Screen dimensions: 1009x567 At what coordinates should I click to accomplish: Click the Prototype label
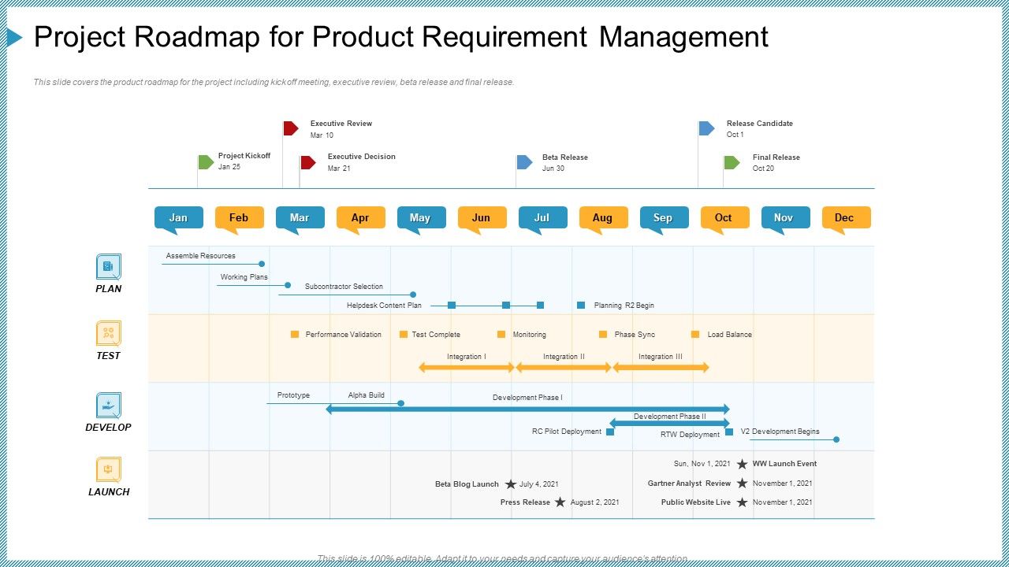click(x=293, y=395)
